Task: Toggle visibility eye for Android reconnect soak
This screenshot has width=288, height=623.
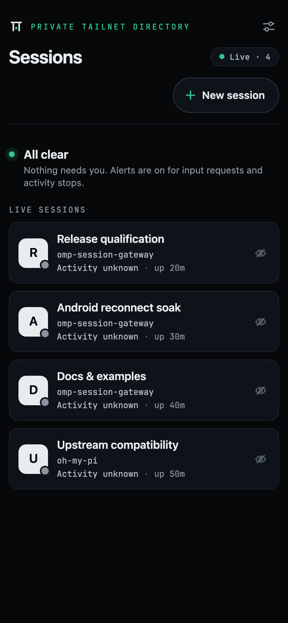Action: coord(261,322)
